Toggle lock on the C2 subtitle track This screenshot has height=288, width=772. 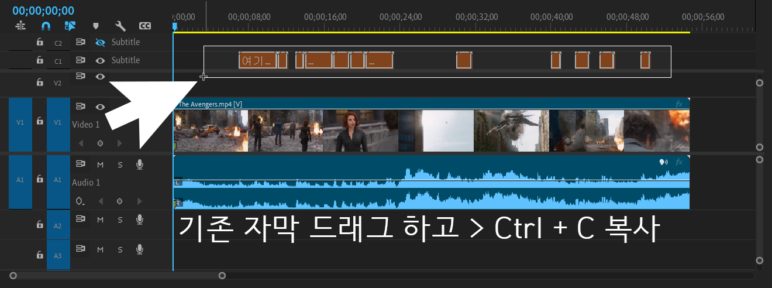[x=40, y=42]
